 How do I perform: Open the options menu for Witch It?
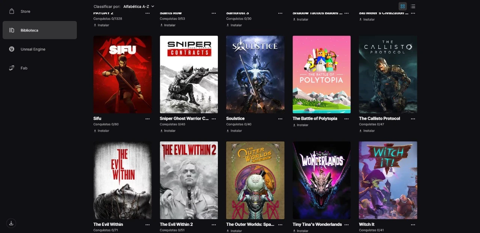click(x=413, y=225)
